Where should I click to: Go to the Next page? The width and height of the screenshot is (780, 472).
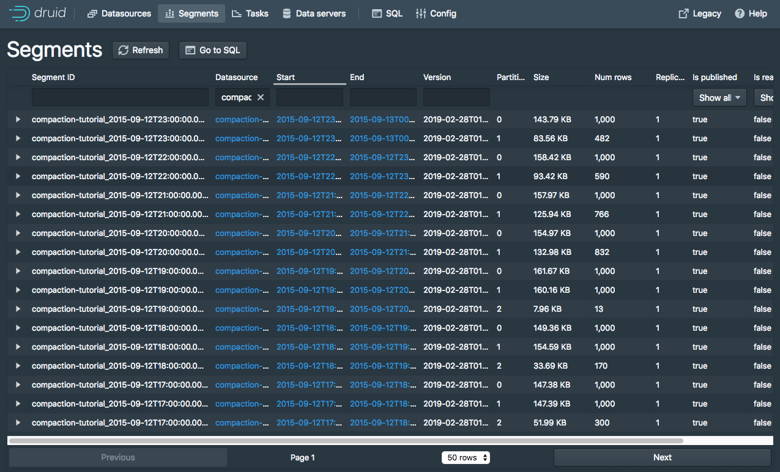(x=662, y=457)
